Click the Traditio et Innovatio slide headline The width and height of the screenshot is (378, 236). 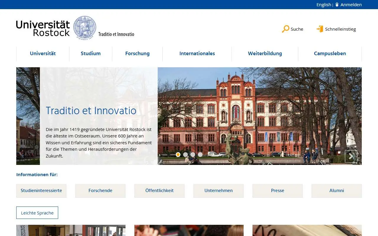91,111
